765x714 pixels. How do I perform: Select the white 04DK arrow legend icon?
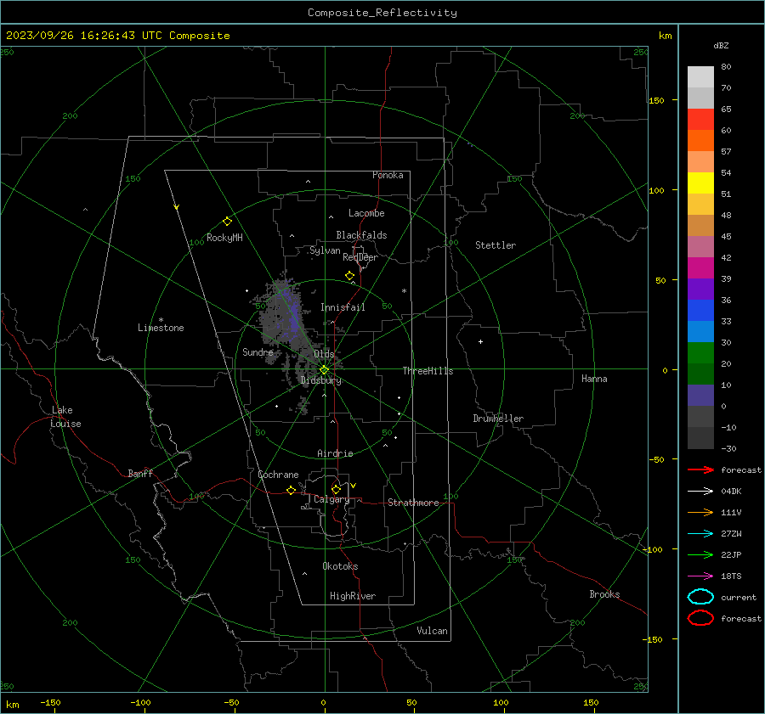click(x=700, y=491)
